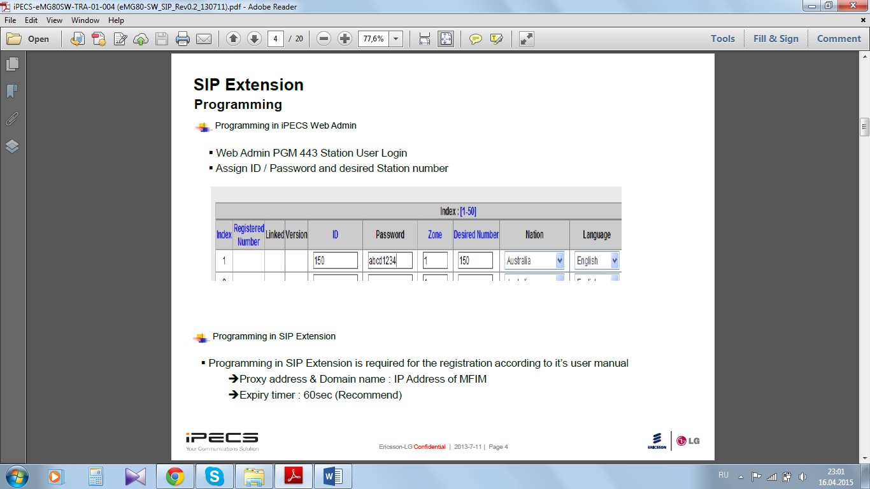
Task: Open the Fill & Sign pane
Action: (x=776, y=39)
